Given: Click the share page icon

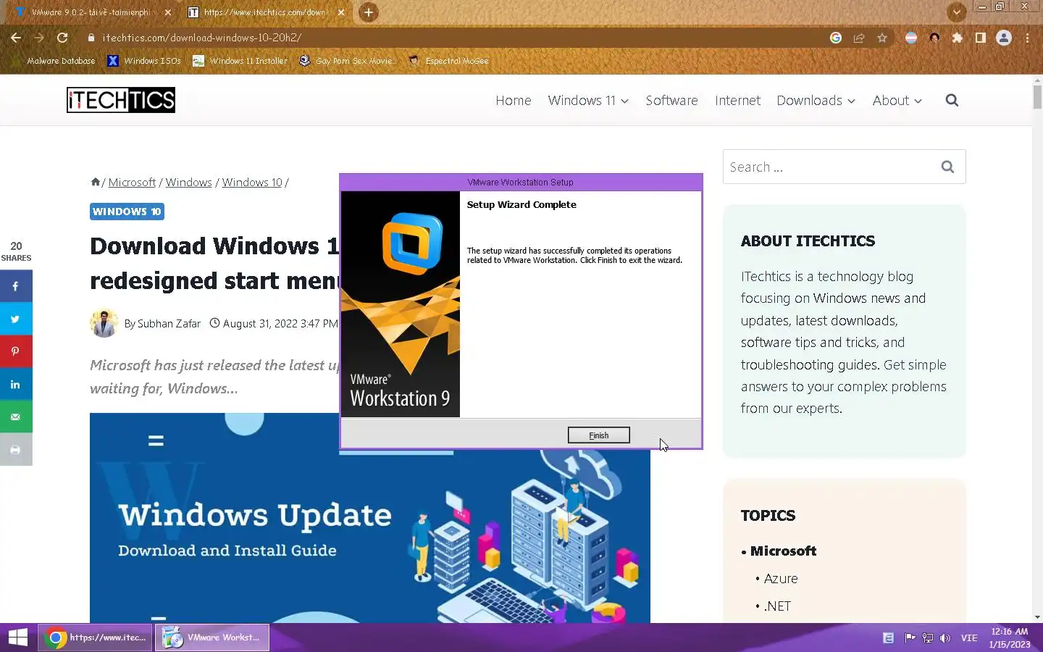Looking at the screenshot, I should [859, 38].
